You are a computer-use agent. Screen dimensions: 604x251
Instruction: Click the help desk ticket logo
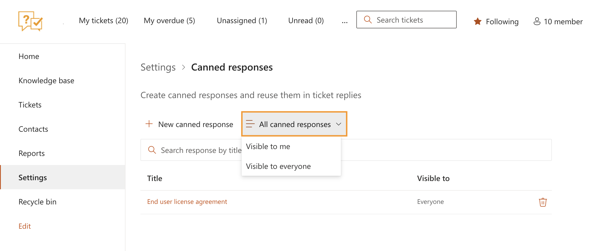point(30,21)
